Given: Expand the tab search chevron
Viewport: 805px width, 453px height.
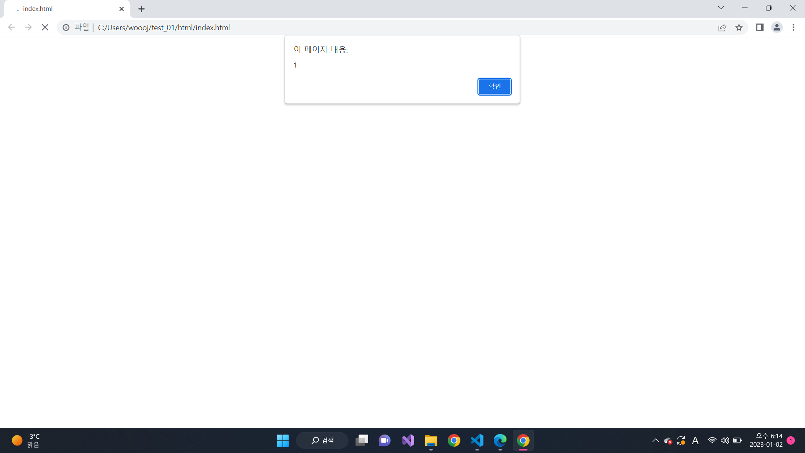Looking at the screenshot, I should click(721, 8).
